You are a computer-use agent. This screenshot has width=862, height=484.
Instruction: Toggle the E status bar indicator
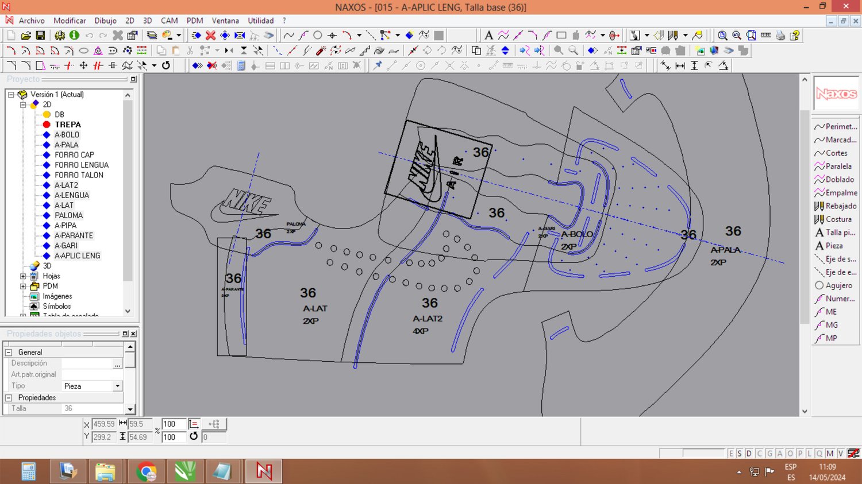click(731, 454)
